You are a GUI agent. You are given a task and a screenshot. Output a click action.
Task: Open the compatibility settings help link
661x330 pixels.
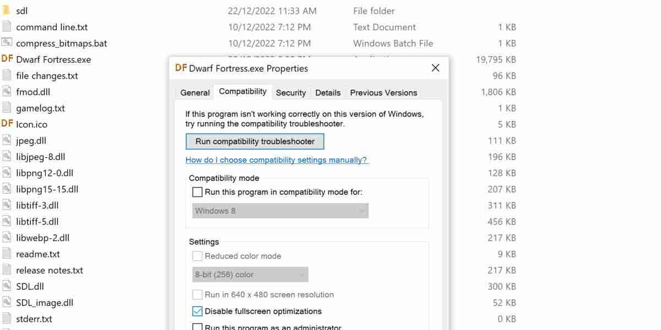[277, 159]
